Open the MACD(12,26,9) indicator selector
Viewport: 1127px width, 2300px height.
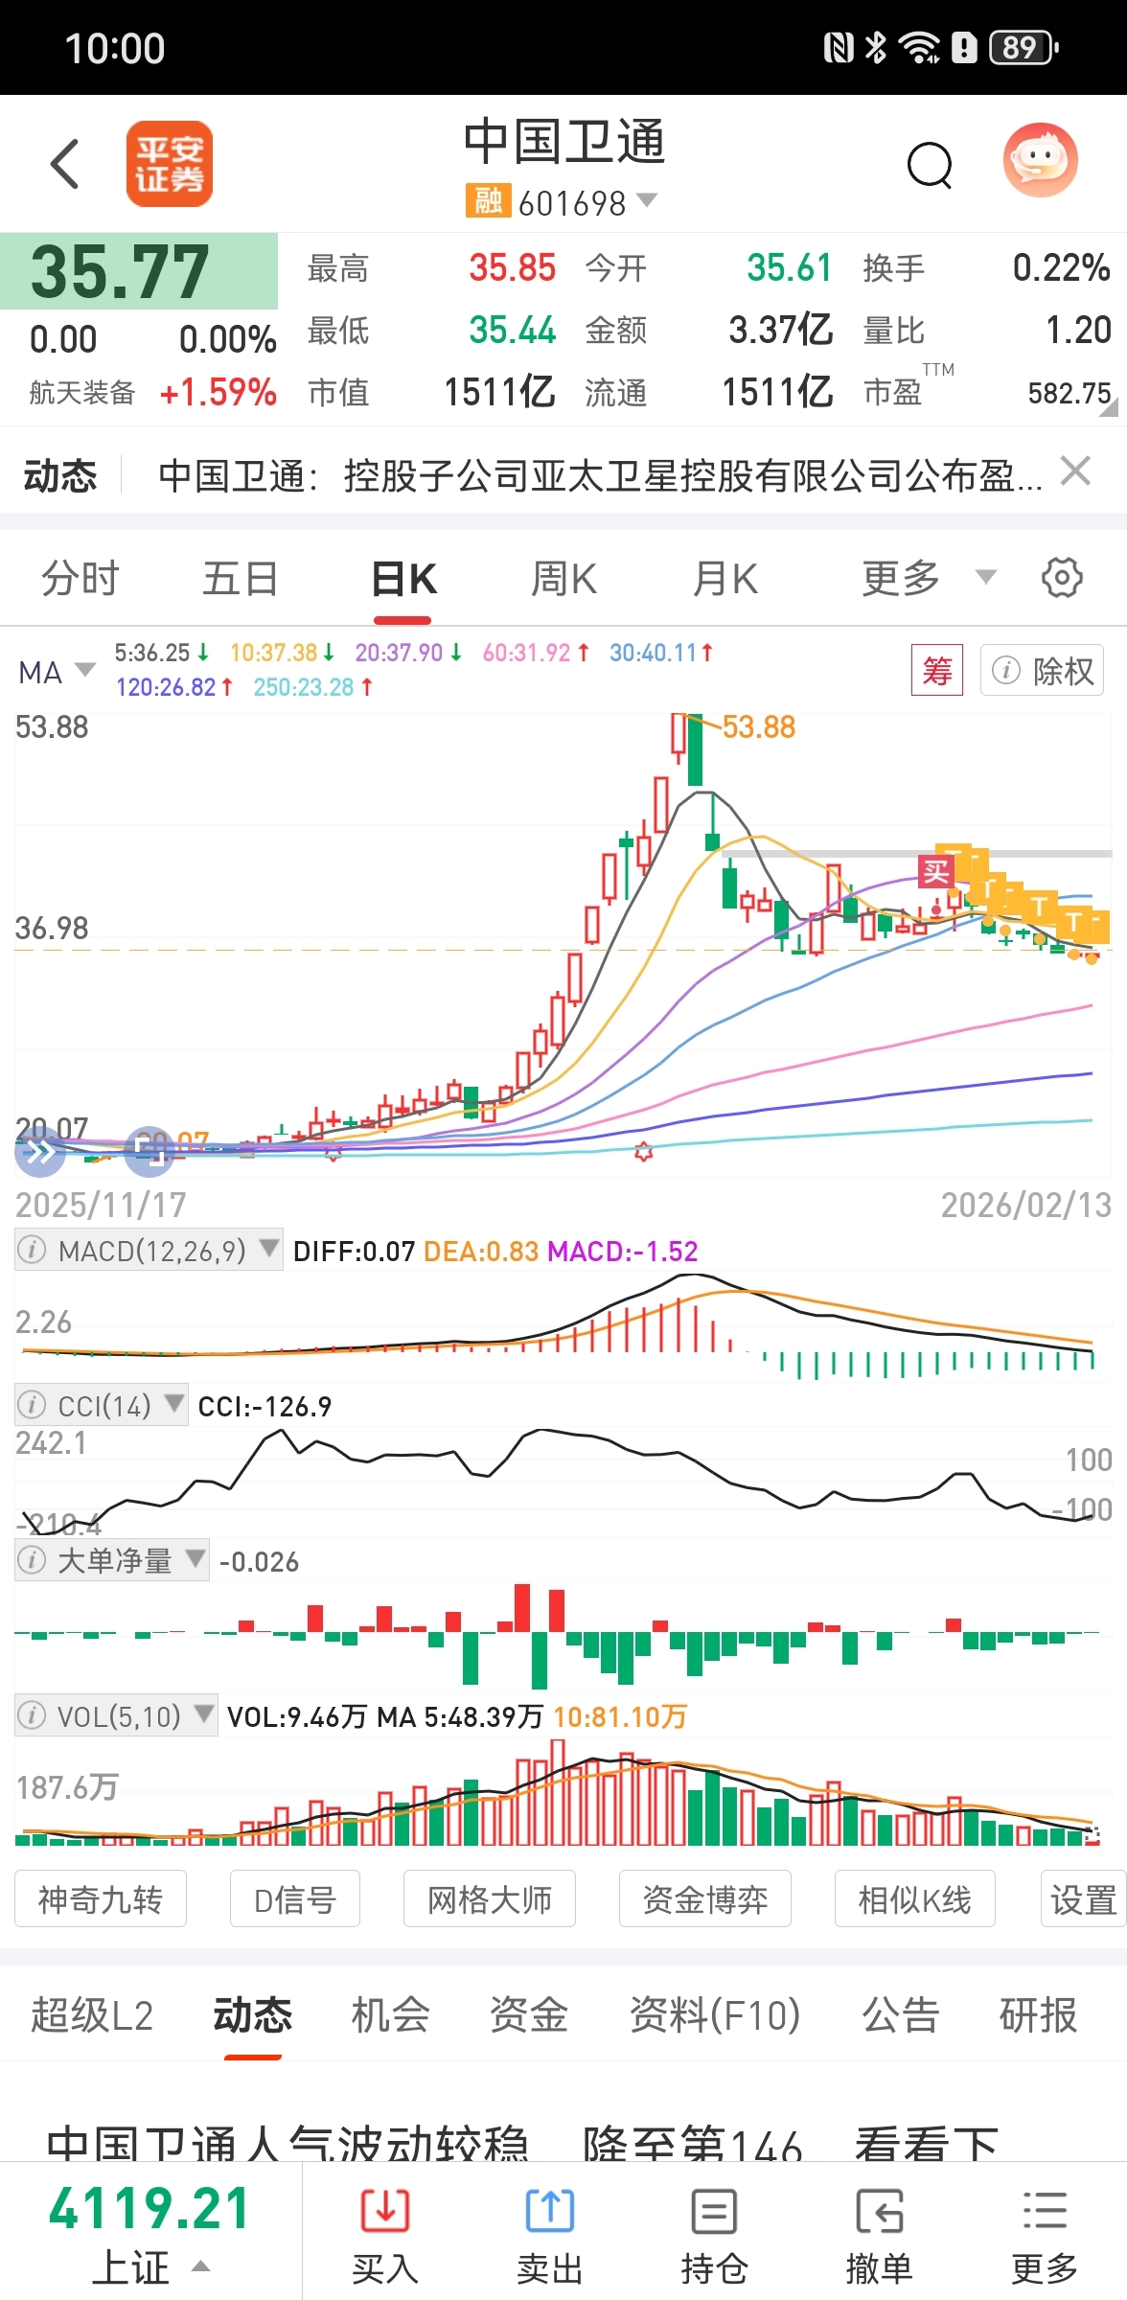point(149,1250)
